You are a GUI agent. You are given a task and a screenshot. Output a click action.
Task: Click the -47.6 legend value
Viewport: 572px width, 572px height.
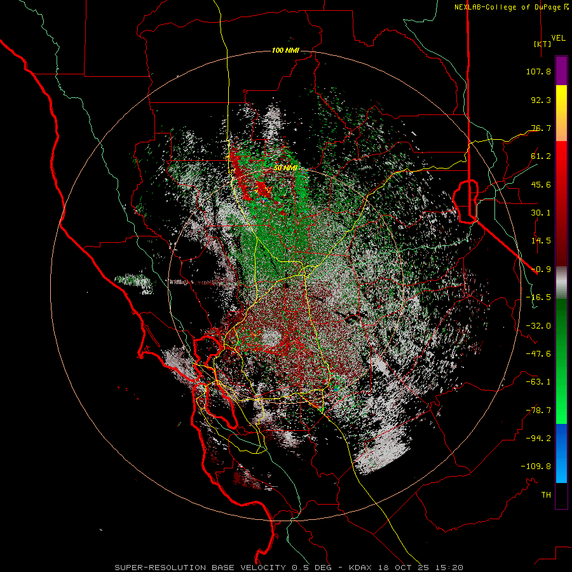[x=538, y=354]
